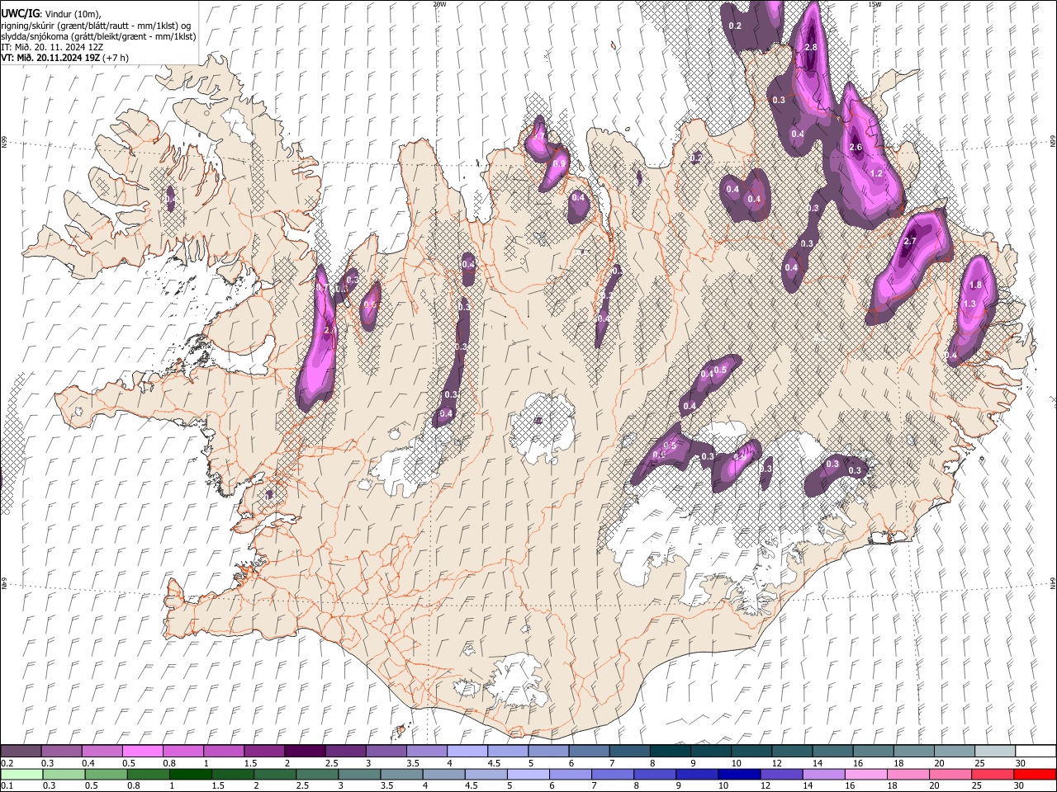
Task: Click the 20W longitude label
Action: pos(439,4)
